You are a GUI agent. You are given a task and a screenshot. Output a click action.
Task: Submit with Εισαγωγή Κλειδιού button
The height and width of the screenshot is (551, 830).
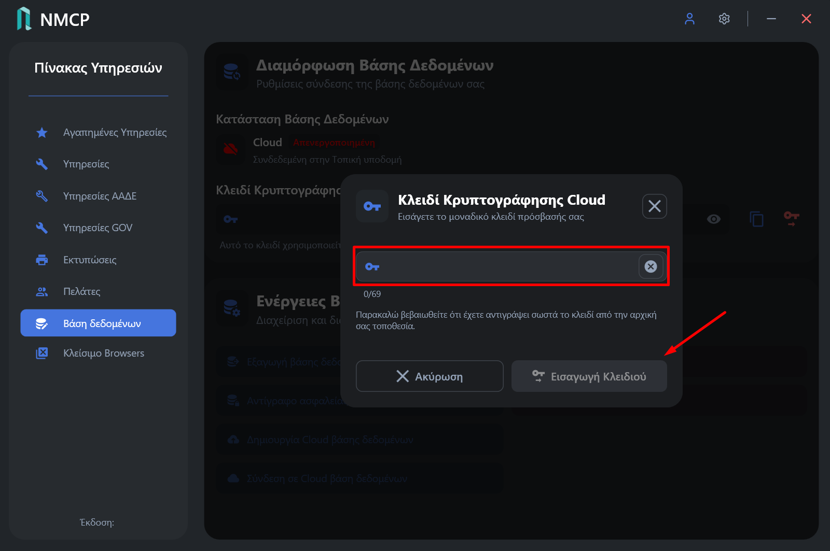click(x=589, y=376)
